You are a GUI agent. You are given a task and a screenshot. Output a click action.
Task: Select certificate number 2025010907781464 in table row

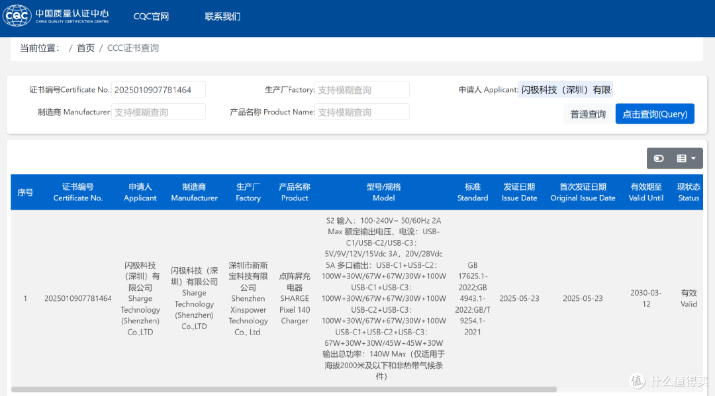coord(78,299)
